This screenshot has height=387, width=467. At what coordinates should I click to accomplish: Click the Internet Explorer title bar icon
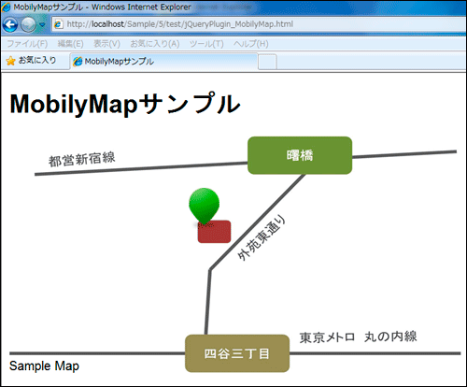7,7
